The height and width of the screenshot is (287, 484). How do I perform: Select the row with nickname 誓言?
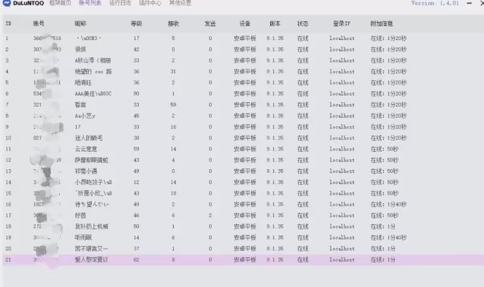coord(242,105)
